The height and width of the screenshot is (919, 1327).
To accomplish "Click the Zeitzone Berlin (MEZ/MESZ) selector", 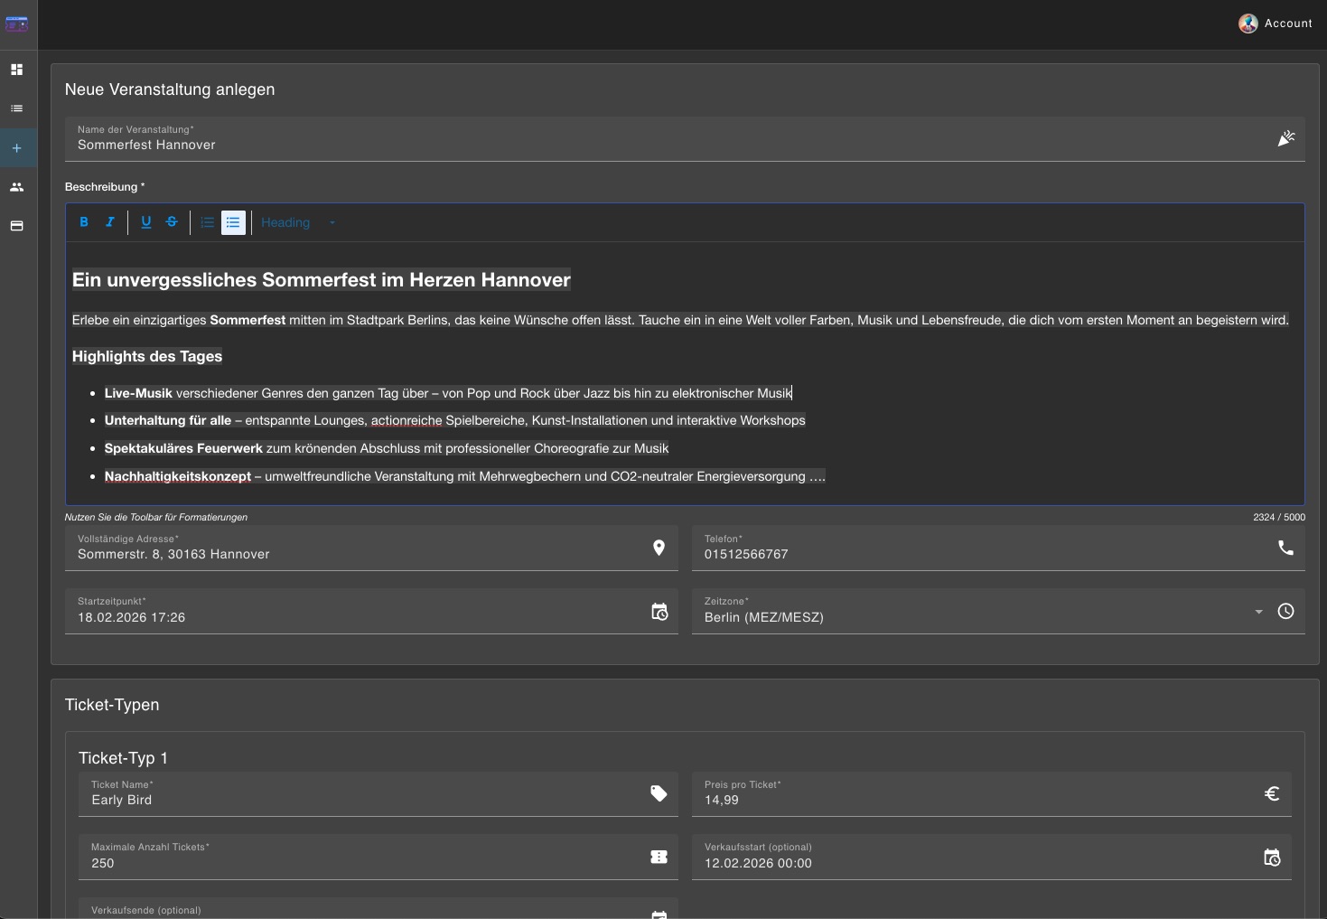I will pos(967,617).
